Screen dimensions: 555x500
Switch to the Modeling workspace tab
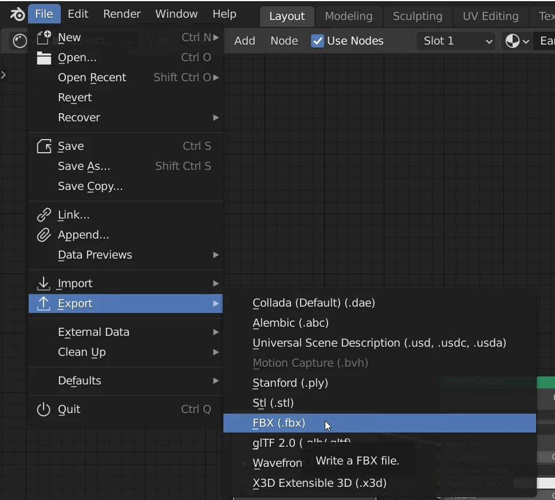(349, 16)
